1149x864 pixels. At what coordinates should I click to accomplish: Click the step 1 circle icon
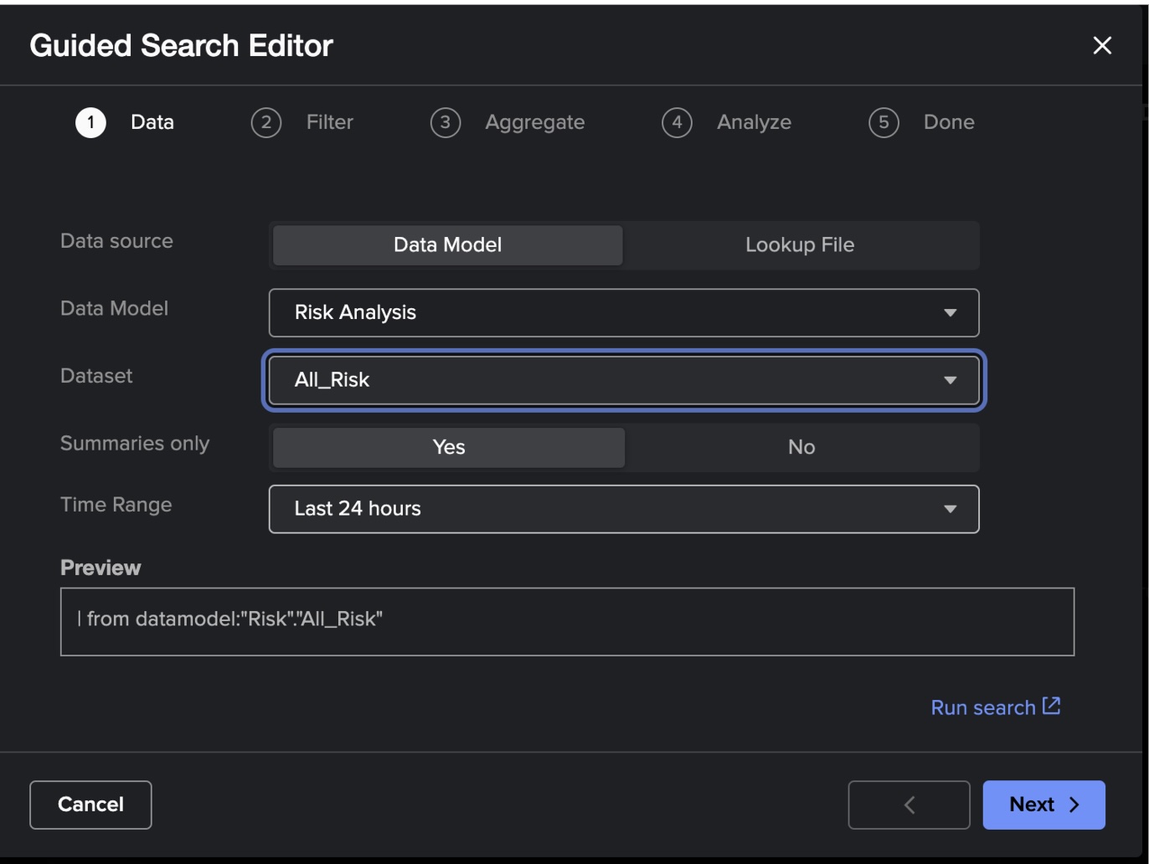(90, 123)
